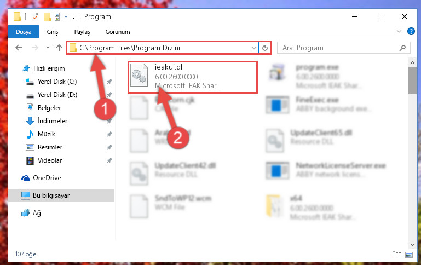Open recent locations dropdown arrow
421x265 pixels.
click(48, 48)
